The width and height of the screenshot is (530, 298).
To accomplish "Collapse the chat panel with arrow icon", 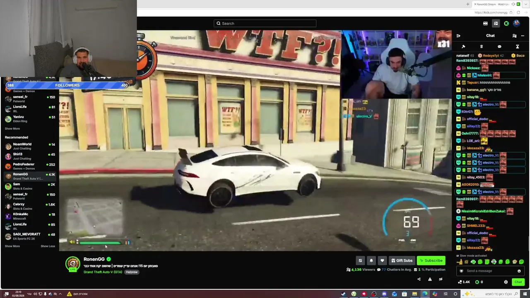I will coord(458,36).
